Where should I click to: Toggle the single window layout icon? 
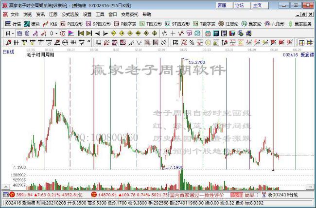301,43
